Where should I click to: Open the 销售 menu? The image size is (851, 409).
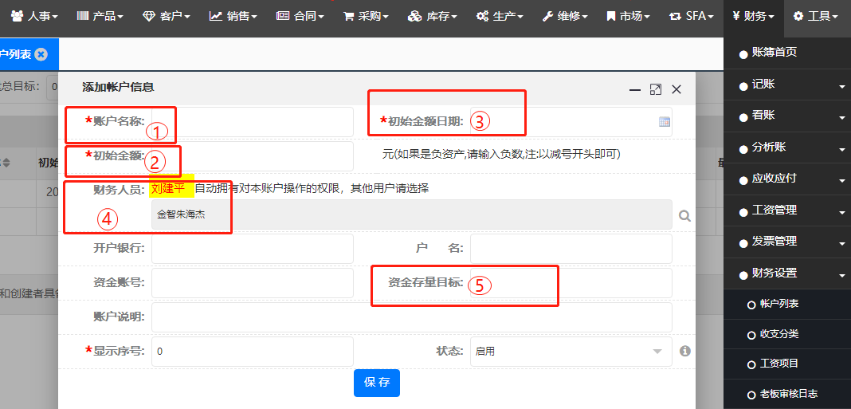tap(233, 16)
